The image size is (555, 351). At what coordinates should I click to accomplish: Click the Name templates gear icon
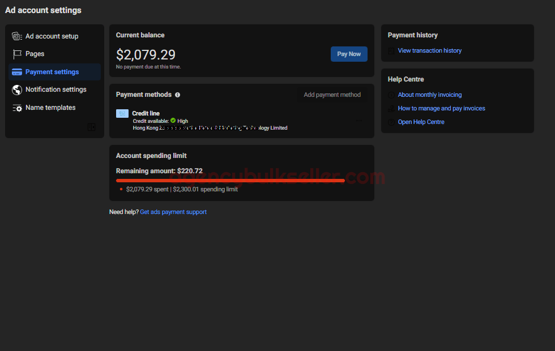coord(17,108)
